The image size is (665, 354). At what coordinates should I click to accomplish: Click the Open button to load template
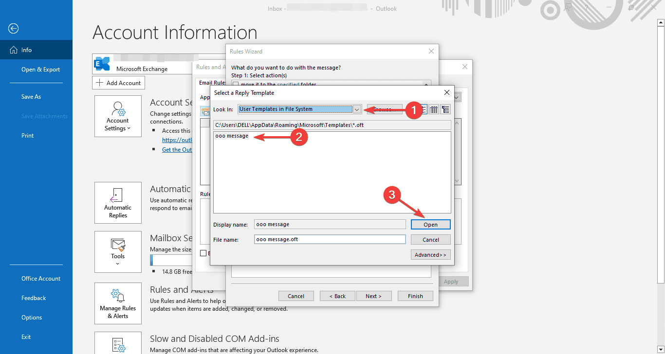(x=430, y=224)
